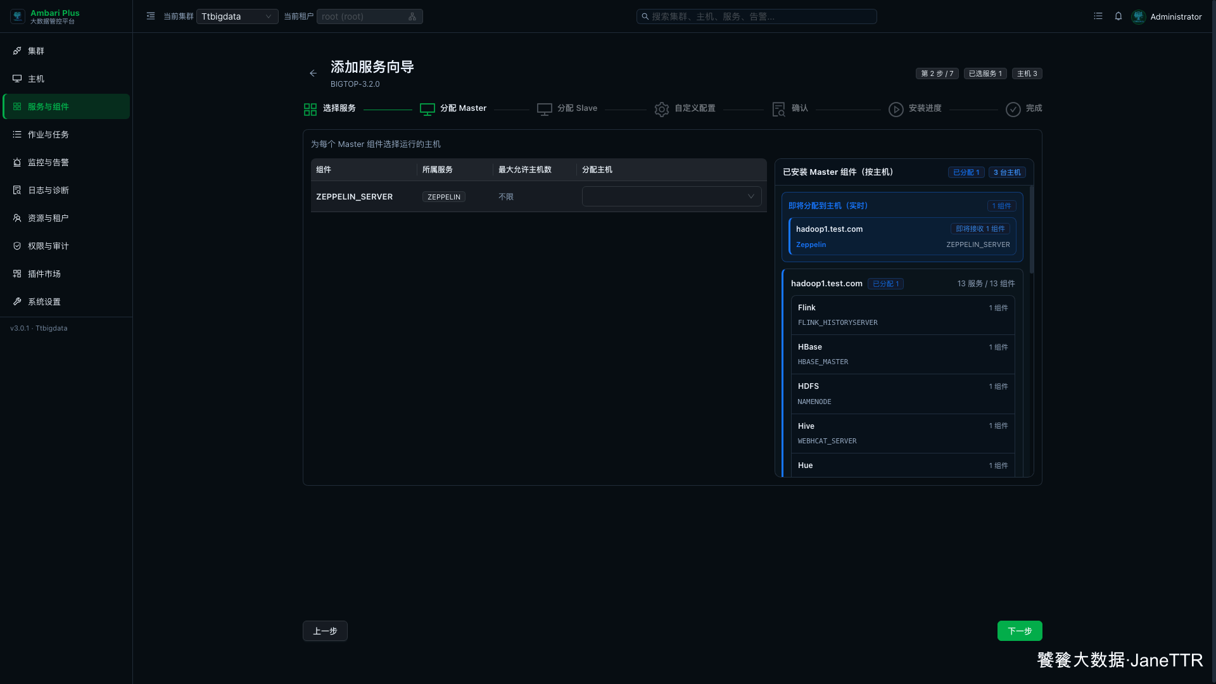Image resolution: width=1216 pixels, height=684 pixels.
Task: Open the notifications bell
Action: [x=1118, y=16]
